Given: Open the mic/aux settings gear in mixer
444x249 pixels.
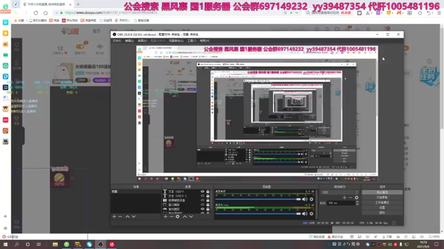Looking at the screenshot, I should (311, 214).
